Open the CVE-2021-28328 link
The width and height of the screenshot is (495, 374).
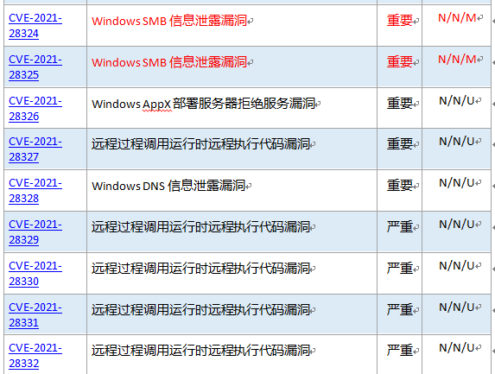coord(35,190)
